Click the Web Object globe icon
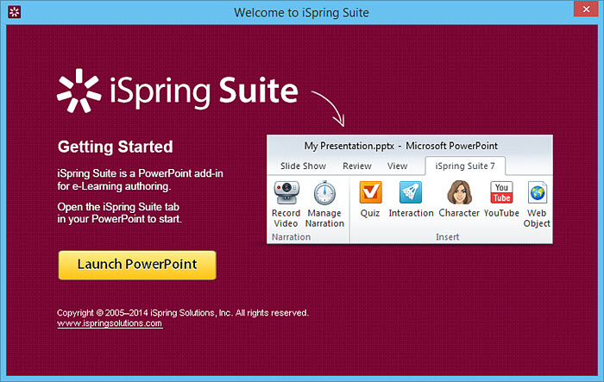This screenshot has height=382, width=604. [x=537, y=192]
